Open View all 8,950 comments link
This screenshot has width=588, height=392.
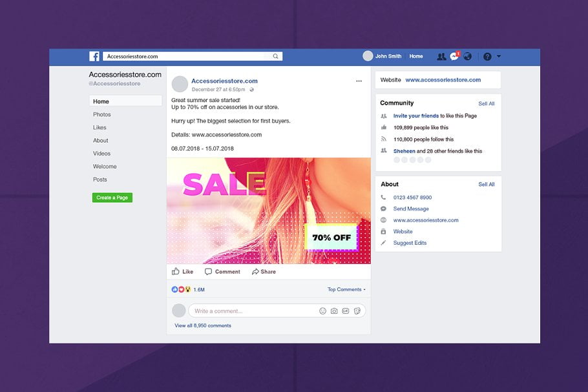[x=203, y=325]
